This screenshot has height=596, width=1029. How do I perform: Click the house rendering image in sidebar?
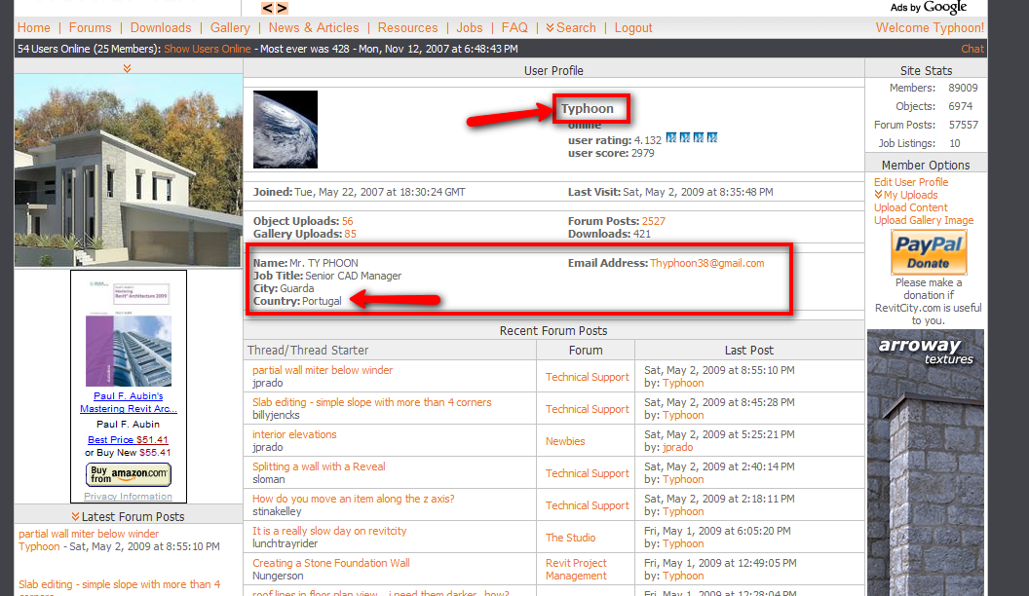tap(129, 170)
